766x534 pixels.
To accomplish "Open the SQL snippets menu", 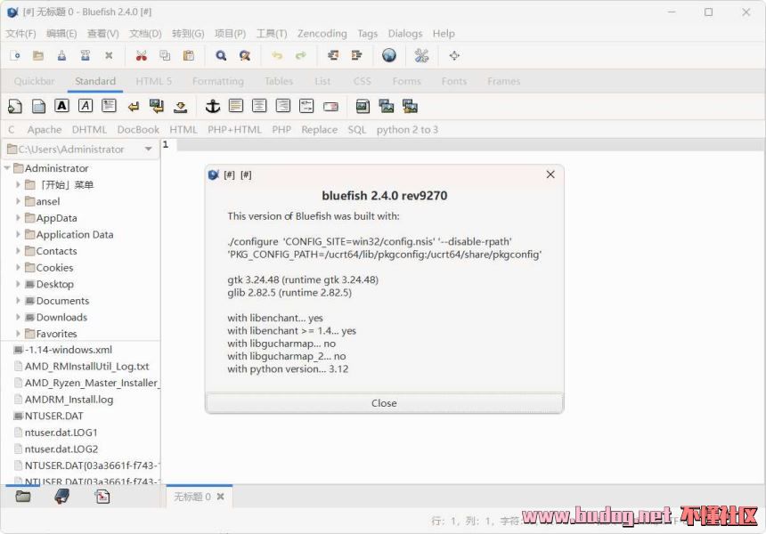I will pyautogui.click(x=356, y=130).
